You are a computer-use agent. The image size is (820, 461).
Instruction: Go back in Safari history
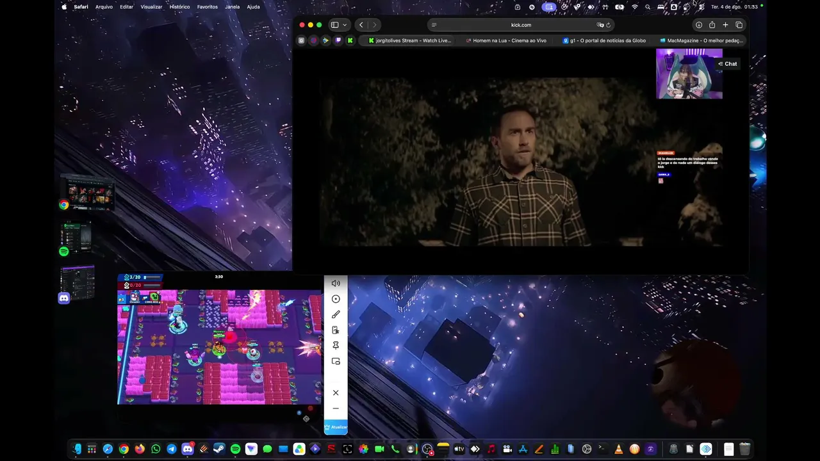coord(361,25)
